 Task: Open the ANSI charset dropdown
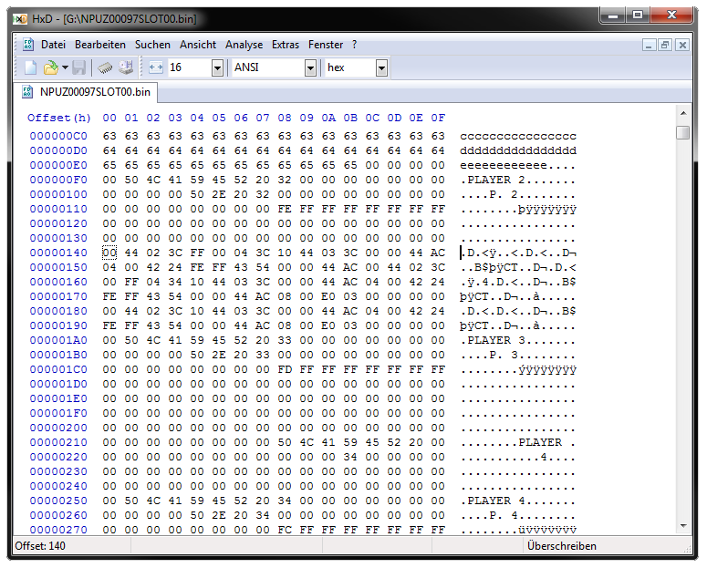310,67
